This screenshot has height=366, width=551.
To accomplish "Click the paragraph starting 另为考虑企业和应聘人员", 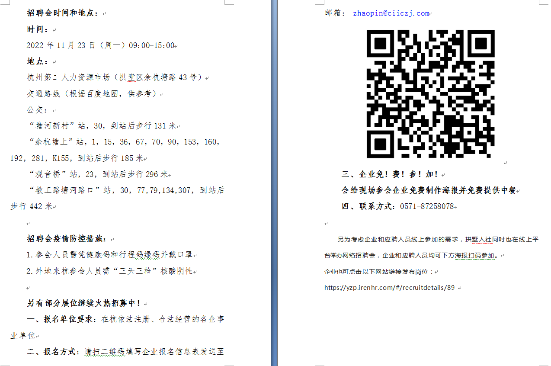I will (x=438, y=239).
